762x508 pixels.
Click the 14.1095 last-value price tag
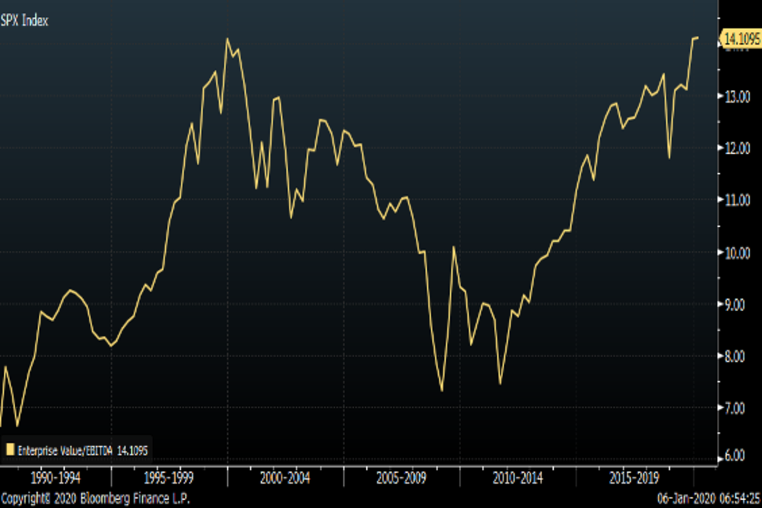[740, 39]
